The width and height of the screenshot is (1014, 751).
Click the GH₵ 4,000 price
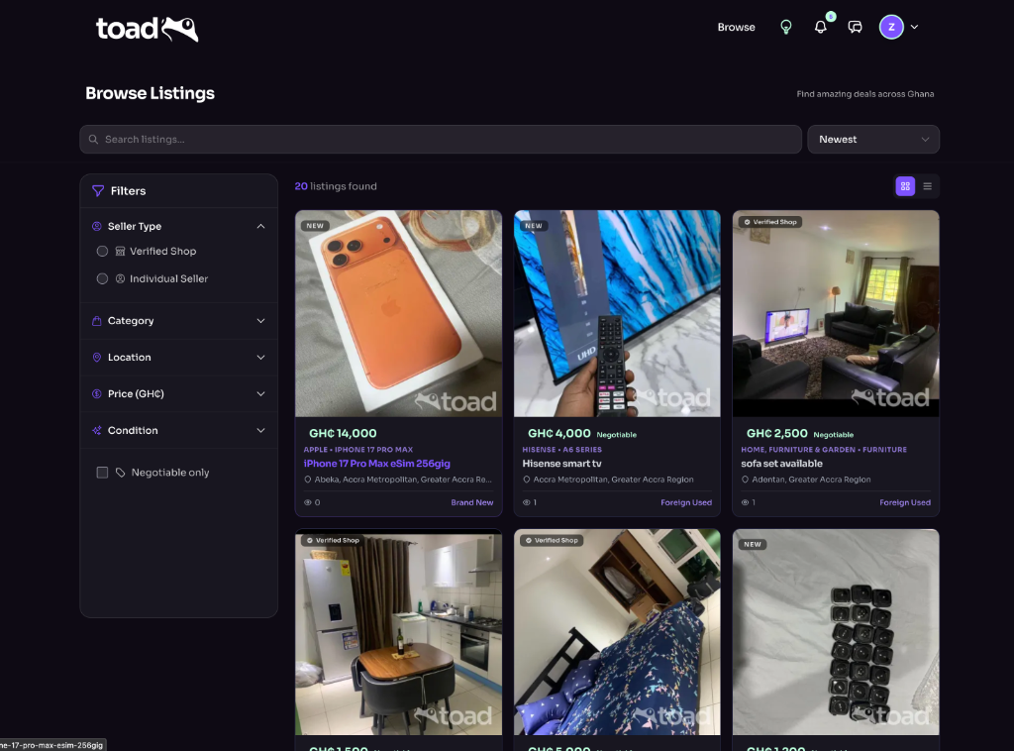pos(559,433)
